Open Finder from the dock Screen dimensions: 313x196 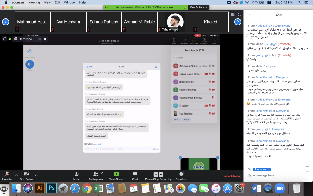click(17, 188)
